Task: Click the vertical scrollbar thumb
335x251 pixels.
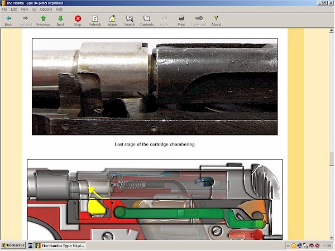Action: pos(331,158)
